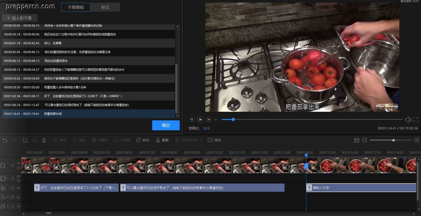Start 配音 voiceover recording
Screen dimensions: 421x216
(x=162, y=140)
